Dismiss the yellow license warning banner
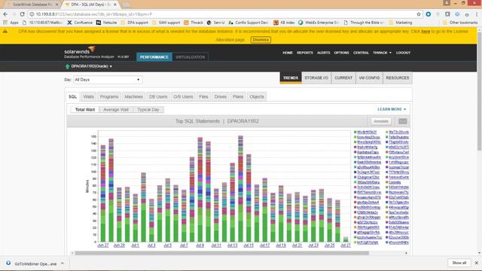 click(261, 40)
